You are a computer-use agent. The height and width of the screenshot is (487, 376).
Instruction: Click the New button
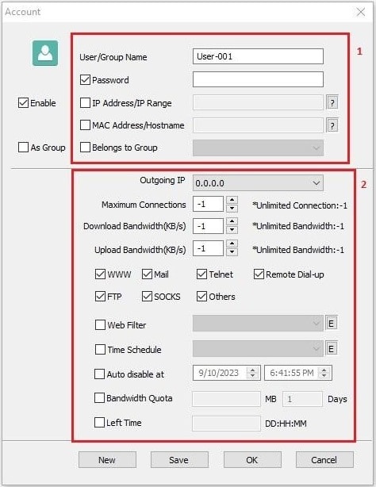pyautogui.click(x=107, y=460)
